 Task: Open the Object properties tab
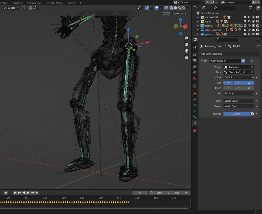195,93
